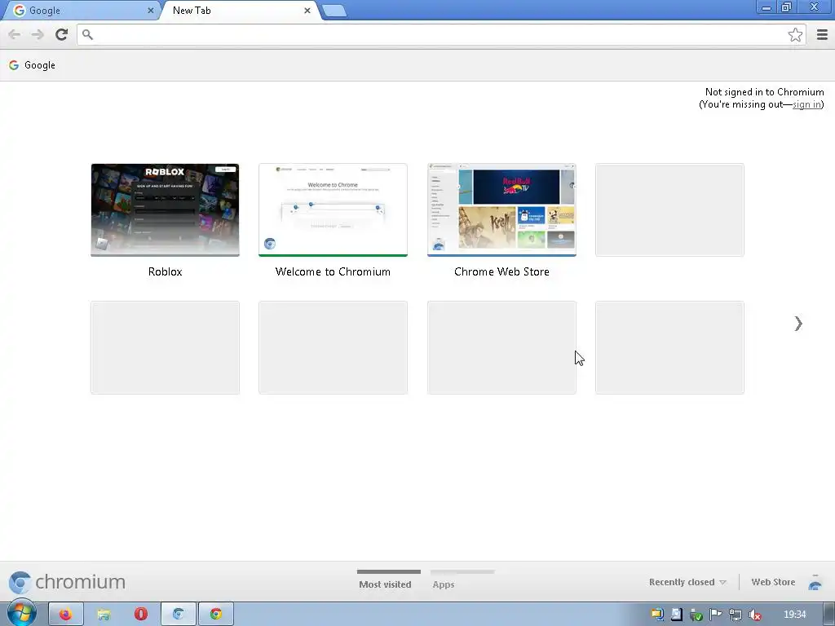Click the tray icon left of the green check
This screenshot has height=626, width=835.
click(676, 615)
